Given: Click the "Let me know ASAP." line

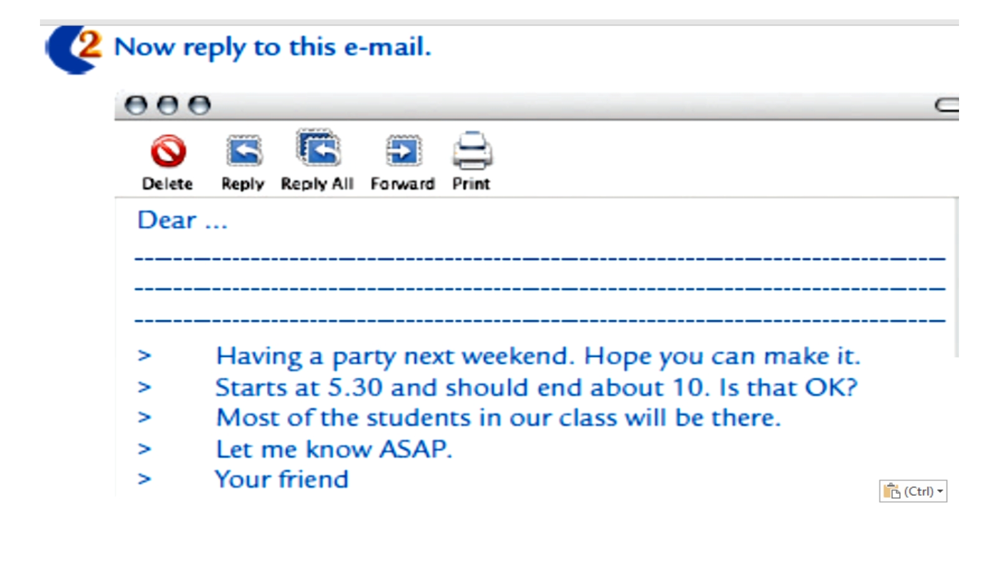Looking at the screenshot, I should point(333,450).
